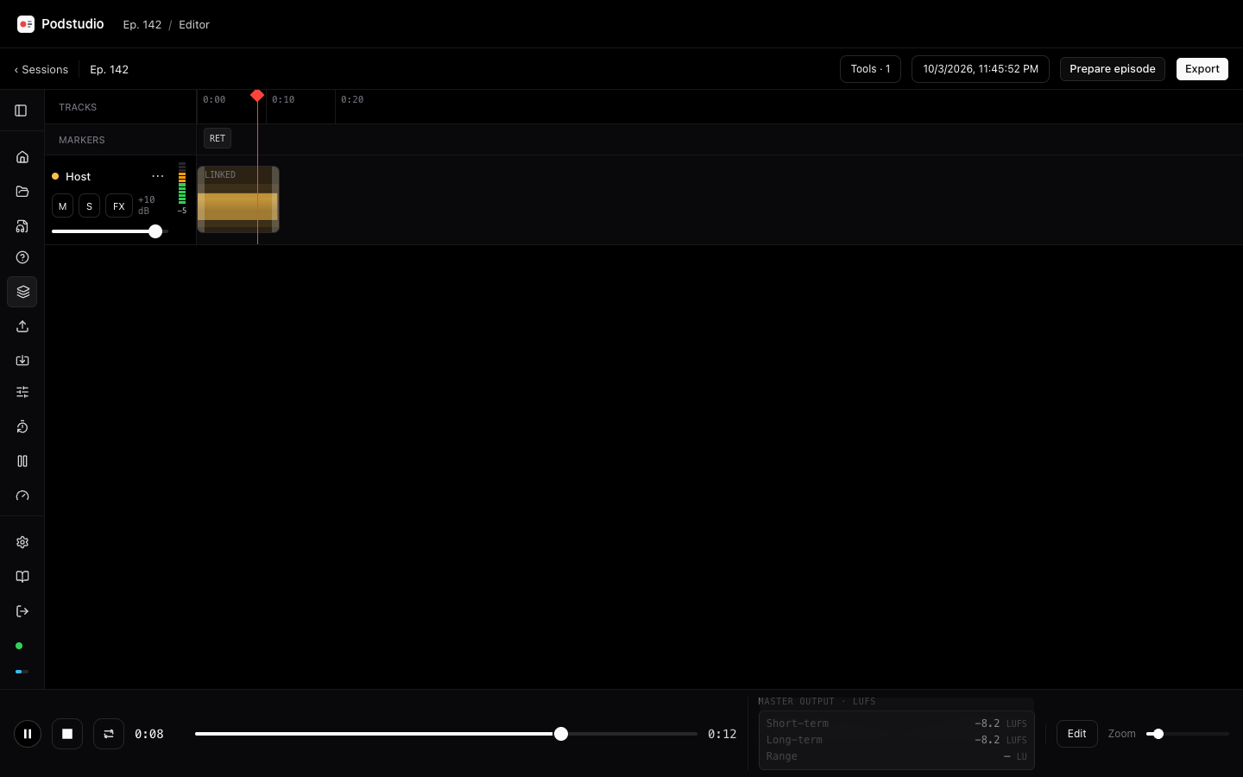The image size is (1243, 777).
Task: Click Prepare episode button
Action: click(1113, 69)
